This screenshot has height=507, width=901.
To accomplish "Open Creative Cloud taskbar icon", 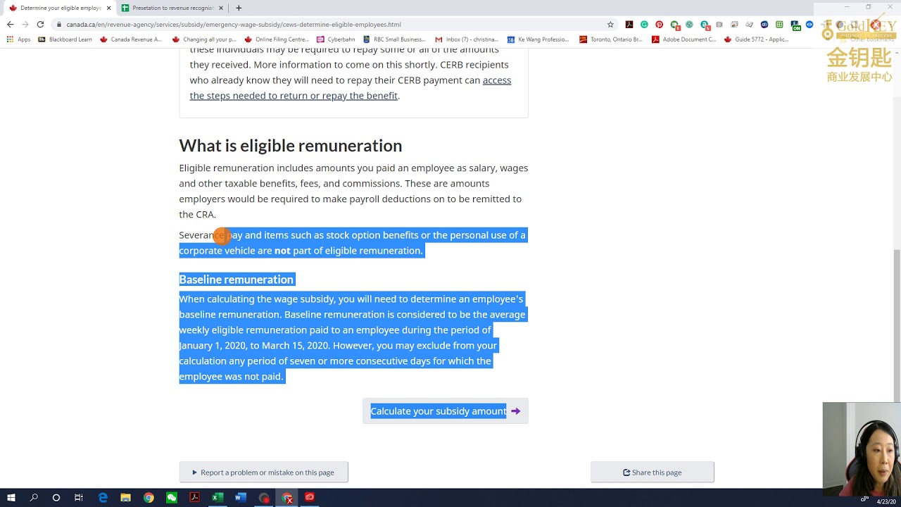I will click(x=310, y=497).
